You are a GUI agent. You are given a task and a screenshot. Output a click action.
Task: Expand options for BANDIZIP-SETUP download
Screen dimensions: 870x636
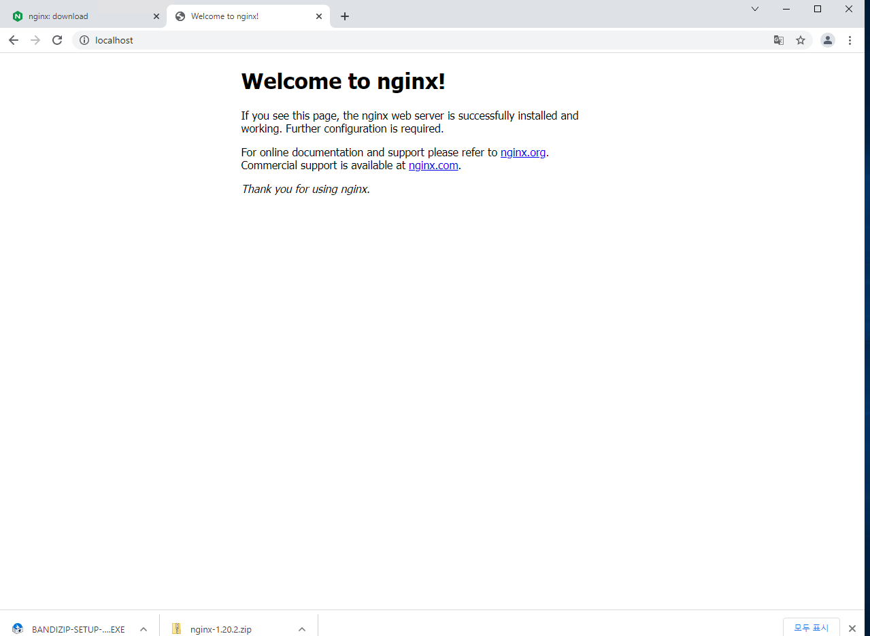tap(144, 629)
